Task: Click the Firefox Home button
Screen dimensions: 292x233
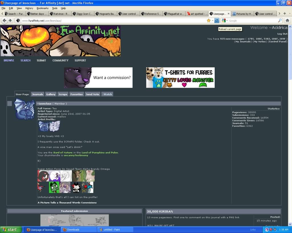Action: pos(287,20)
